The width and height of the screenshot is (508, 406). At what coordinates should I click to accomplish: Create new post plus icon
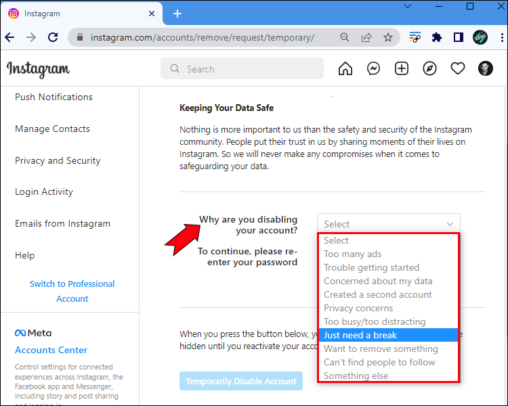tap(402, 68)
